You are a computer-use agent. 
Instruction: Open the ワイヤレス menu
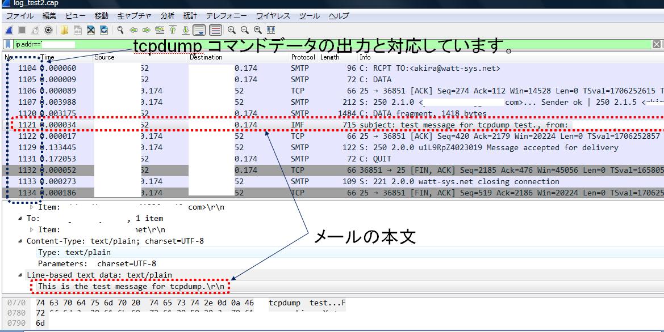[x=273, y=16]
